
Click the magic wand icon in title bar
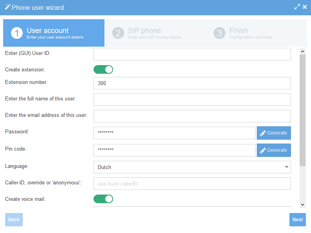point(7,7)
